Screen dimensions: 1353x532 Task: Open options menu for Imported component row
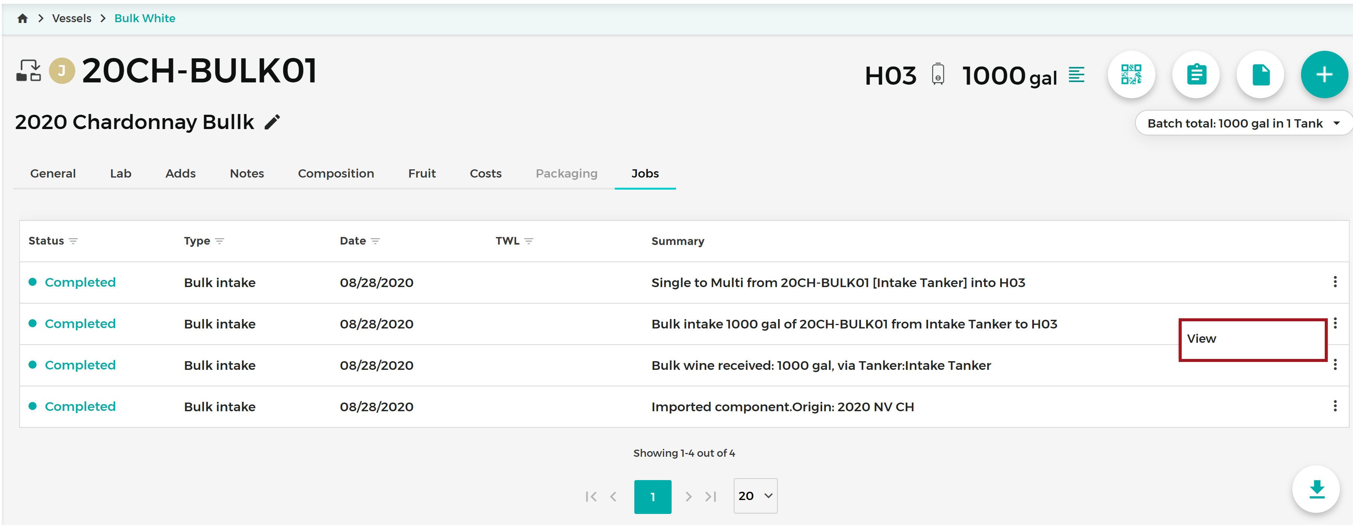pos(1335,406)
